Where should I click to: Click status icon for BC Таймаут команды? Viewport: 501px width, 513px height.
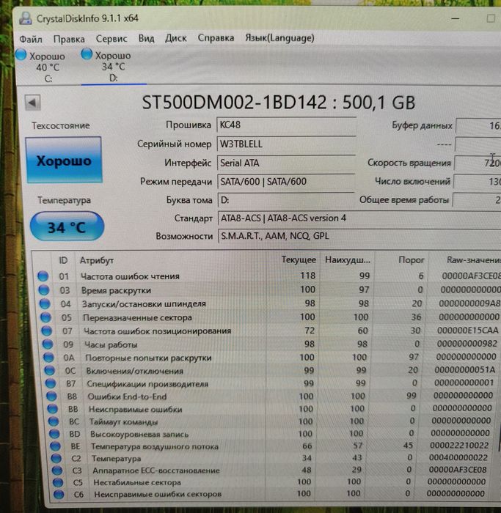pos(54,421)
